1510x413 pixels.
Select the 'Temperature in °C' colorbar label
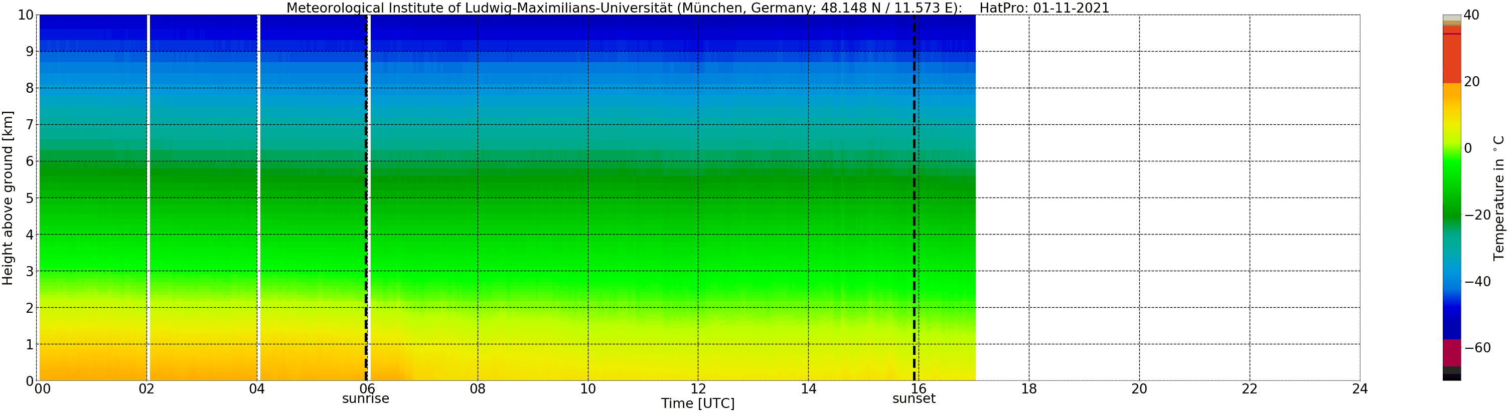[x=1499, y=198]
